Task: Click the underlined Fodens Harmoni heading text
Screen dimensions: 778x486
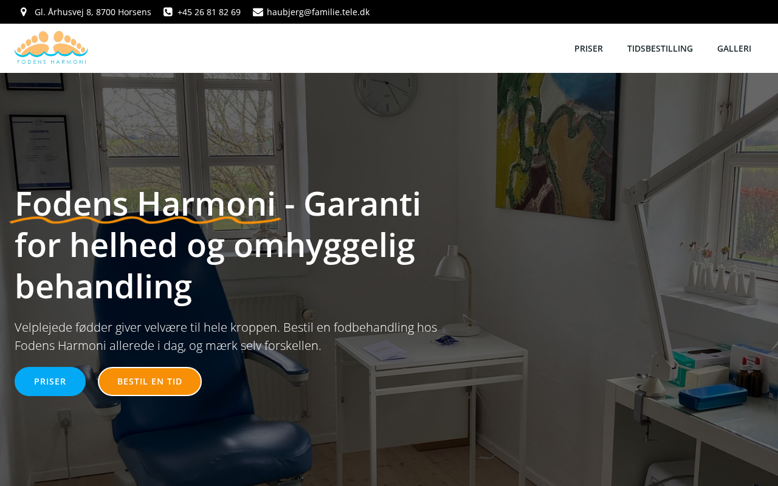Action: point(145,204)
